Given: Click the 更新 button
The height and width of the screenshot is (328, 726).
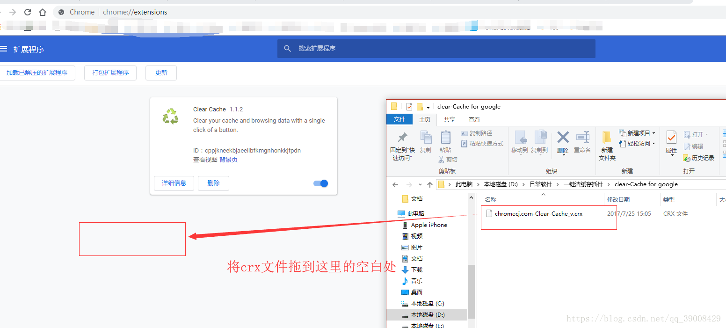Looking at the screenshot, I should (161, 73).
